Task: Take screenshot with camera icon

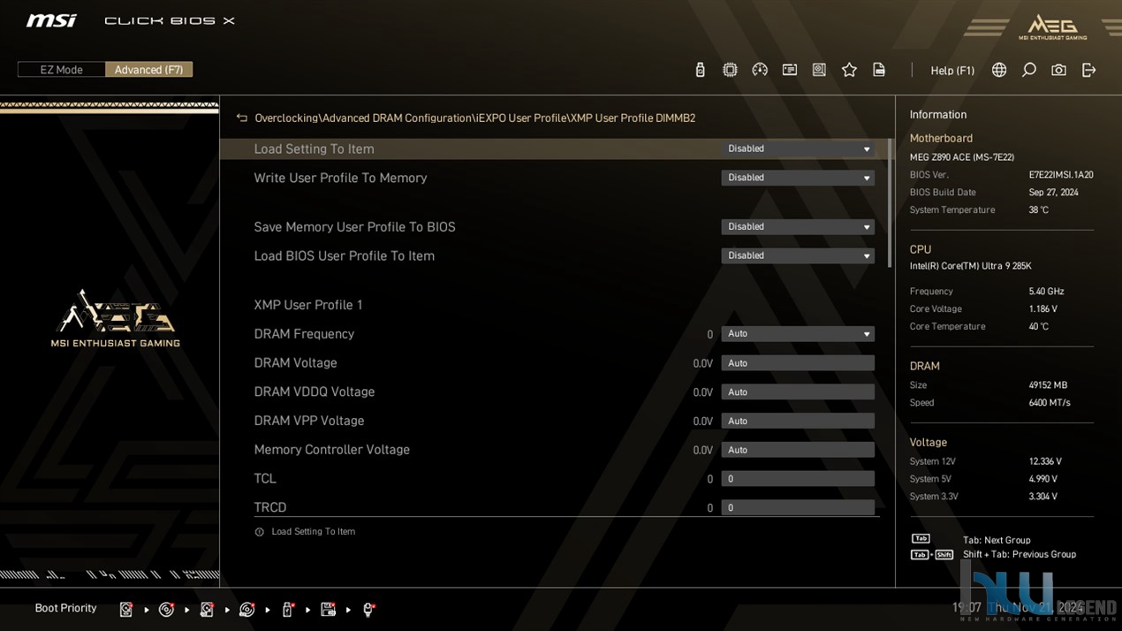Action: [x=1058, y=70]
